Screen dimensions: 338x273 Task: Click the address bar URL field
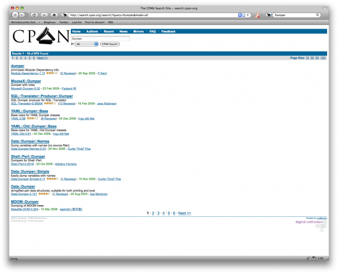pyautogui.click(x=153, y=15)
